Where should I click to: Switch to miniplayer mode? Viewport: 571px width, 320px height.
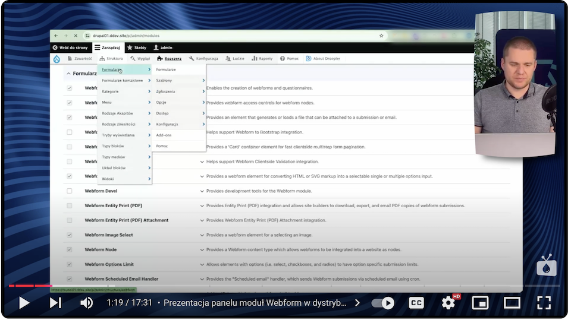pos(480,303)
